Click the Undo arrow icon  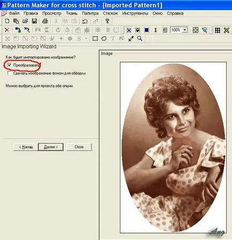(x=85, y=21)
